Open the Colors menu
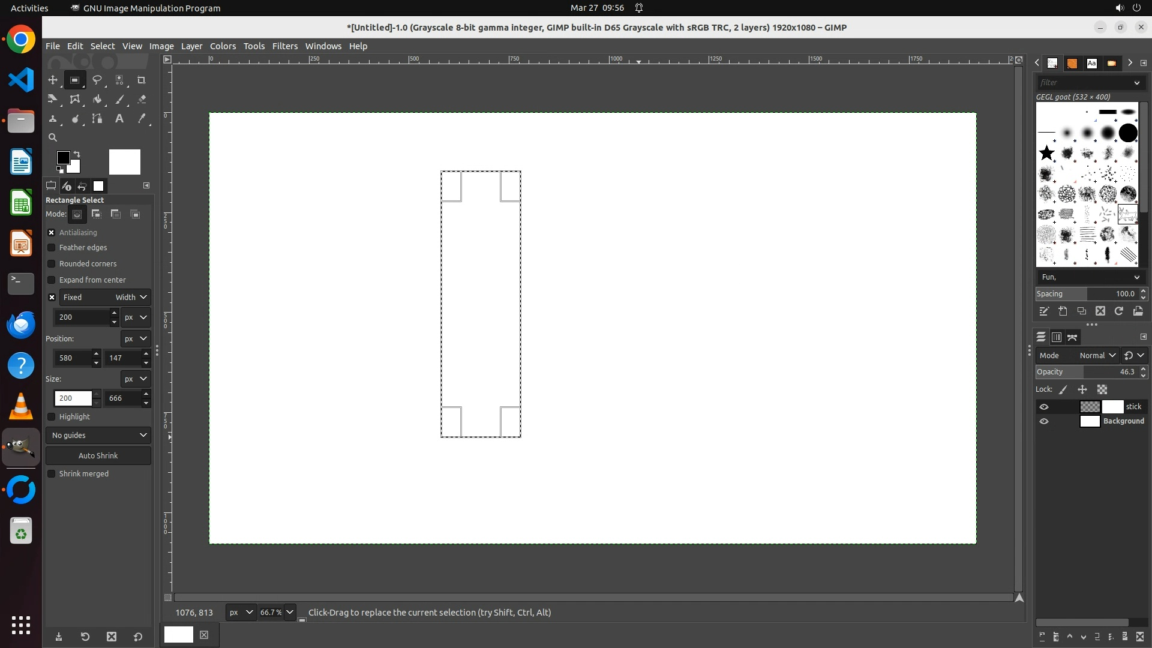 223,46
